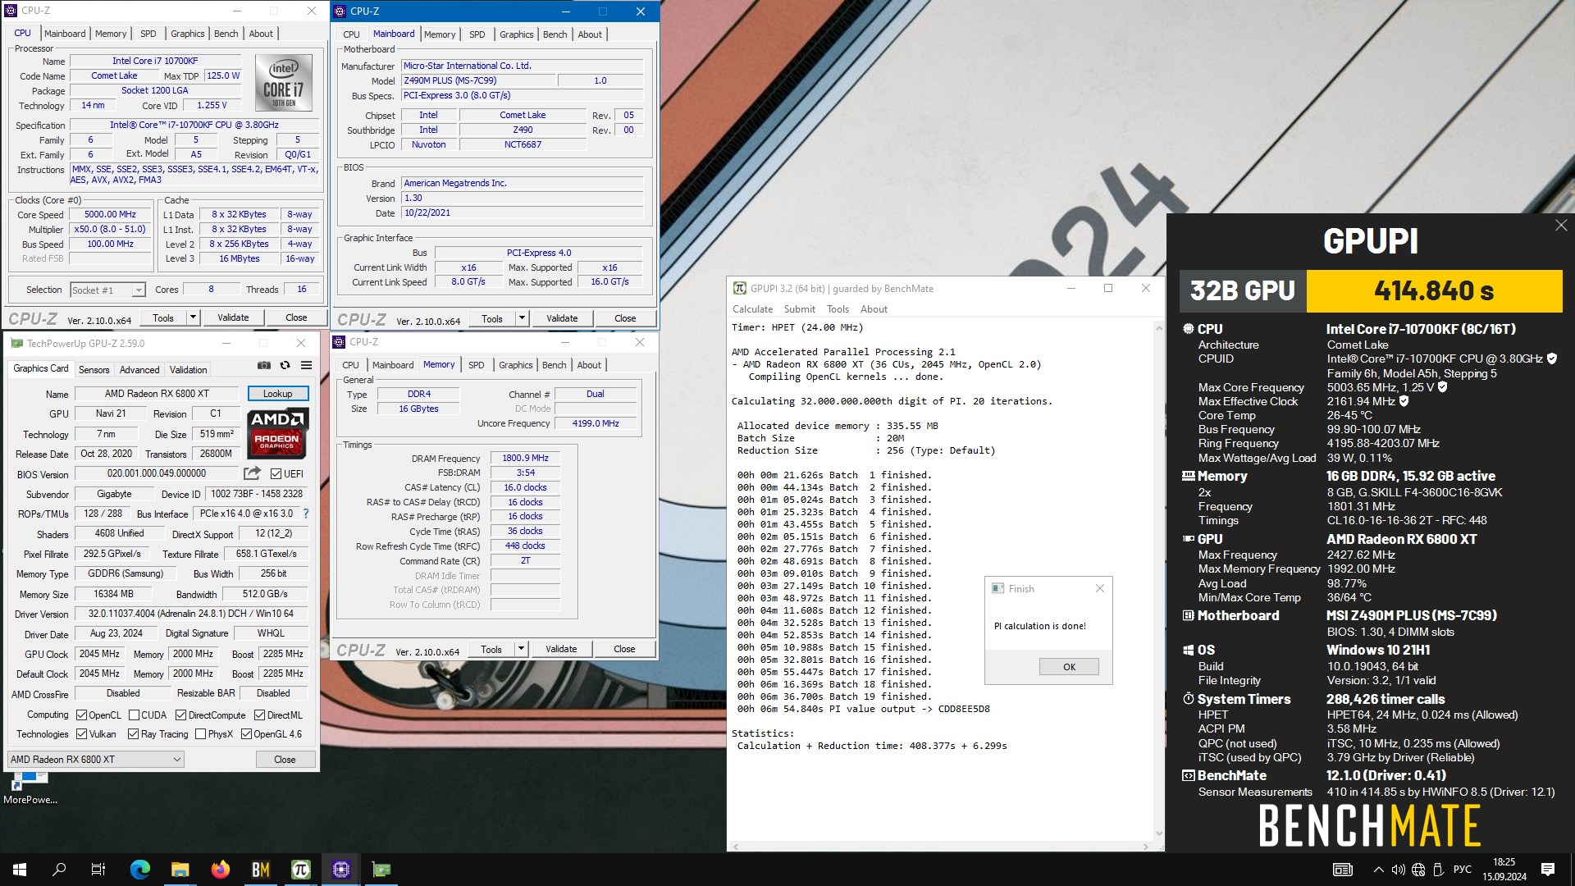Viewport: 1575px width, 886px height.
Task: Open taskbar clock and date
Action: [1504, 870]
